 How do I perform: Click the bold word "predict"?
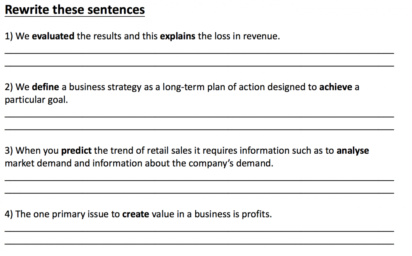pos(76,151)
